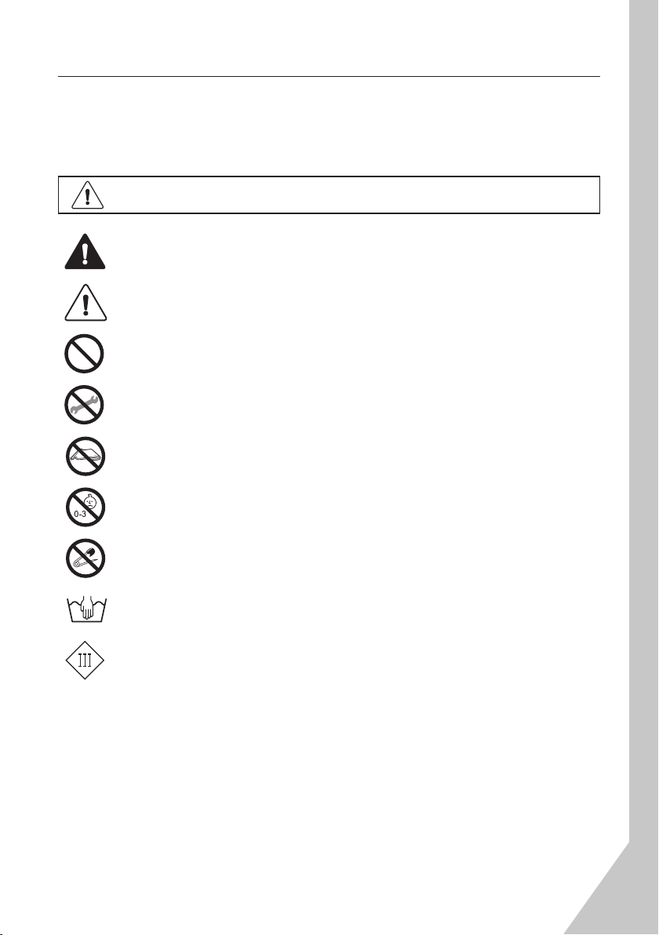The image size is (659, 935).
Task: Click the hand shape inside the wash tub
Action: (x=88, y=607)
